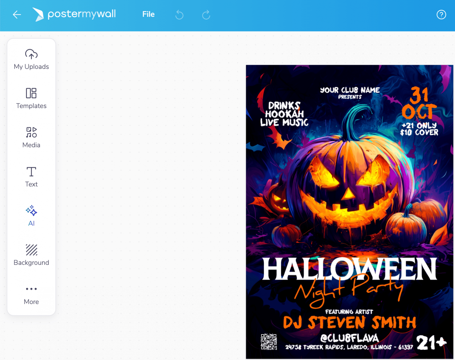455x360 pixels.
Task: Open the Media panel
Action: (x=31, y=138)
